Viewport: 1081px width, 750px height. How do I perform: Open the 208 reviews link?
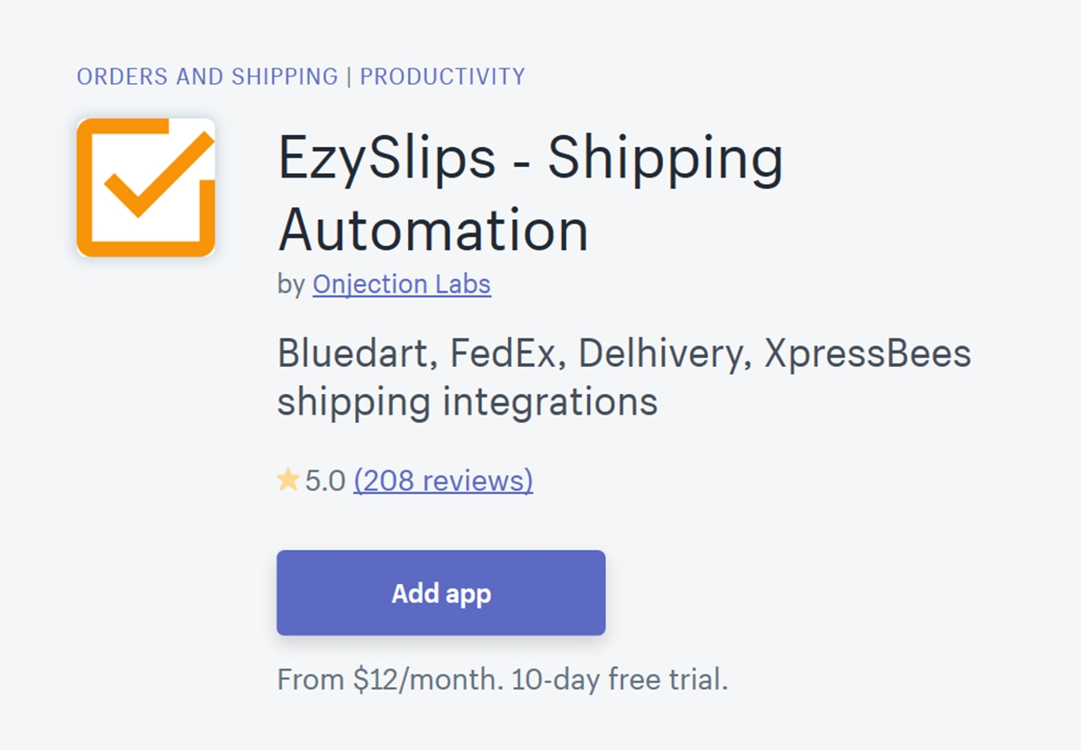443,480
